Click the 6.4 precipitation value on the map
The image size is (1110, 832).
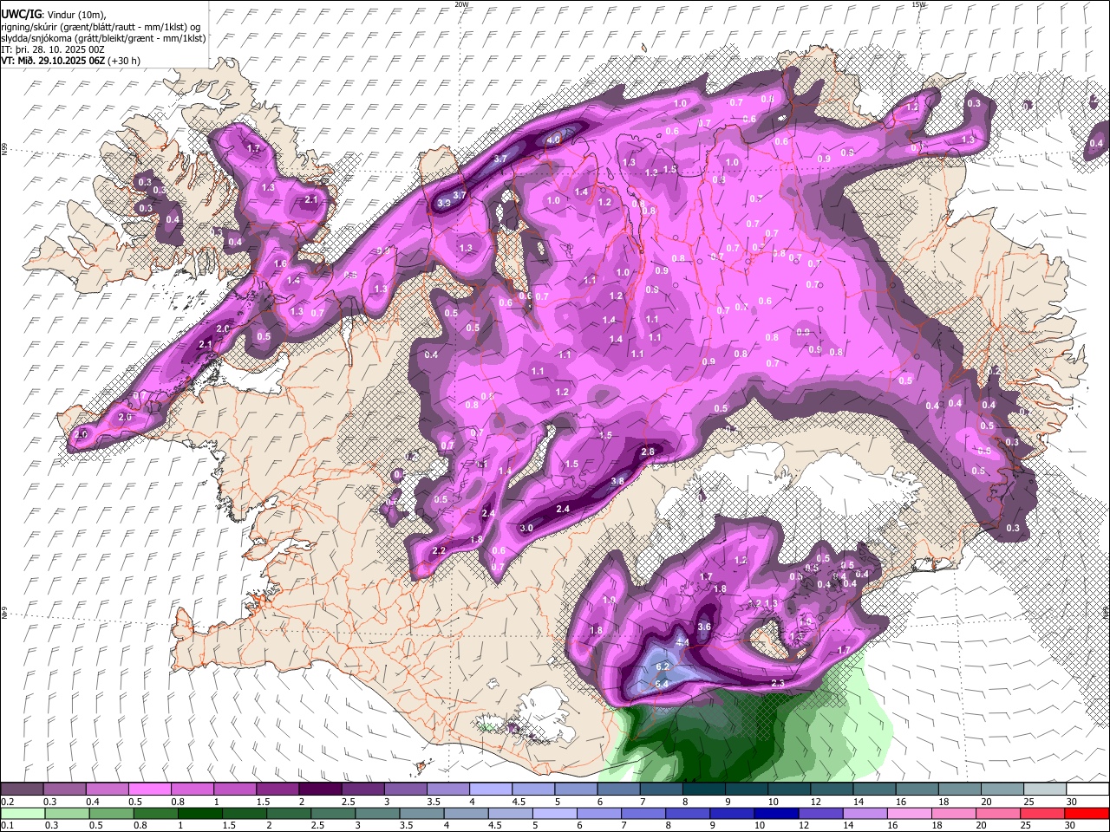coord(662,684)
